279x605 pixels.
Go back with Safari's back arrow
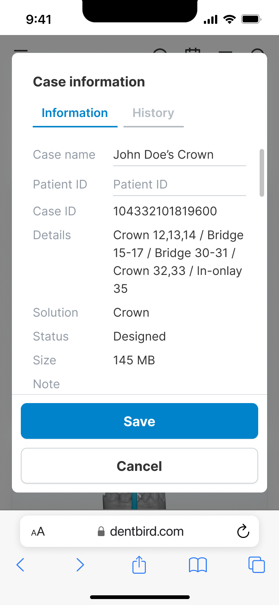point(20,565)
